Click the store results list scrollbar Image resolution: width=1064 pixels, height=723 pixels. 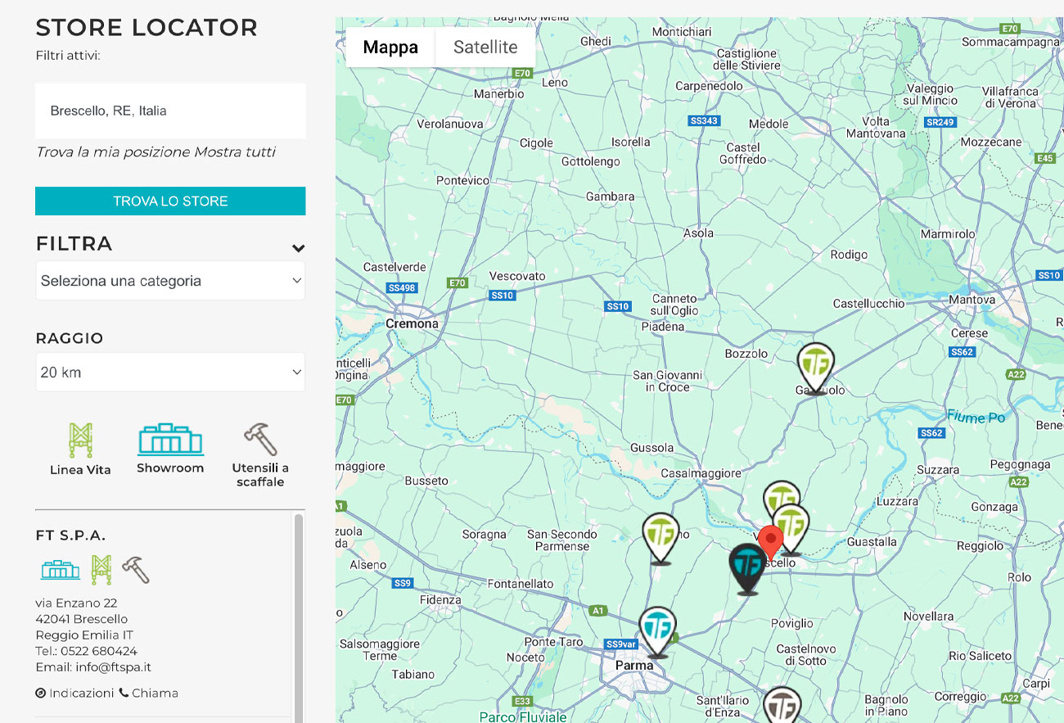(299, 618)
